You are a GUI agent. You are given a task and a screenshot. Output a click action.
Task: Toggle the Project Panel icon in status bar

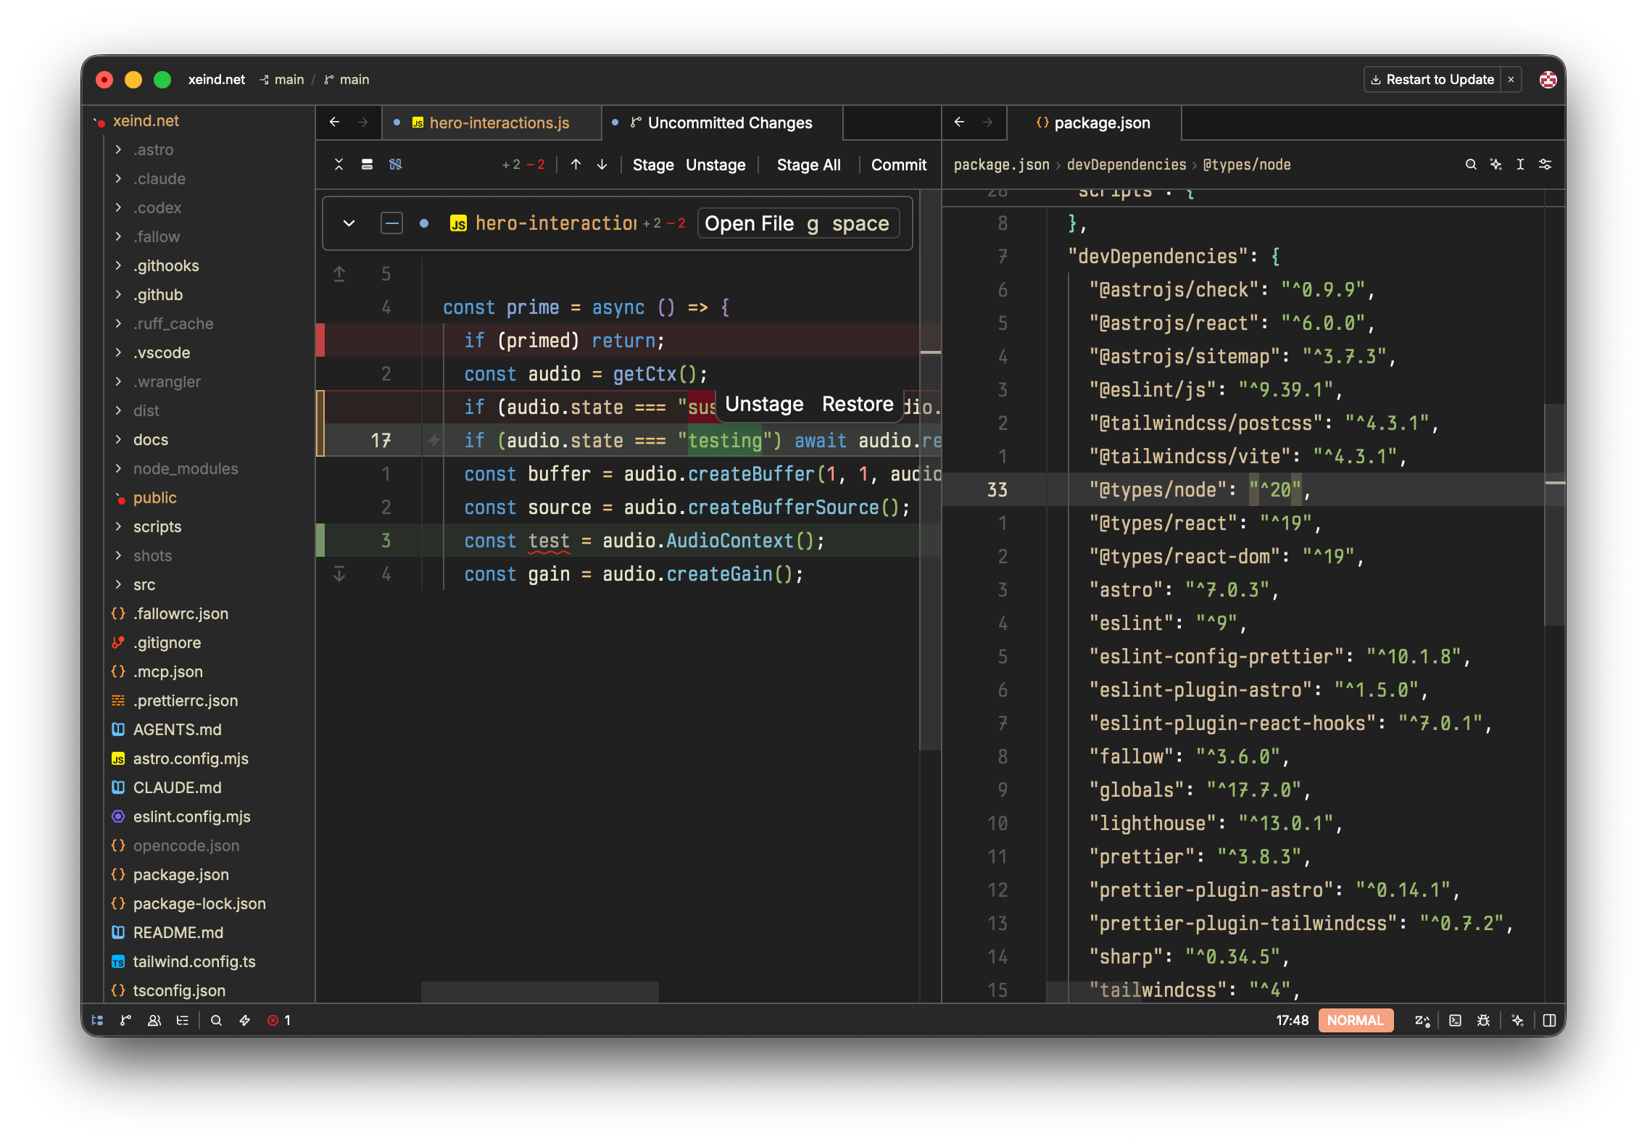(x=97, y=1020)
